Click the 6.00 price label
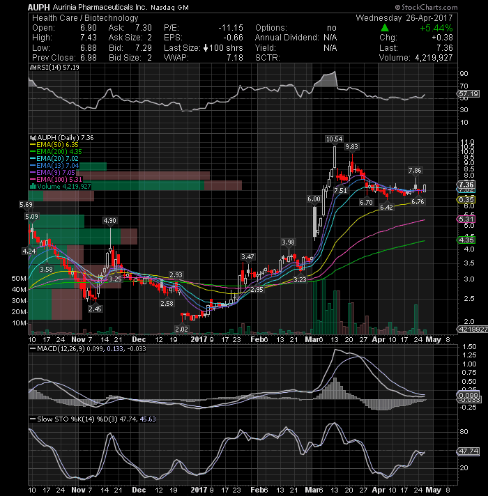This screenshot has width=488, height=496. coord(314,199)
